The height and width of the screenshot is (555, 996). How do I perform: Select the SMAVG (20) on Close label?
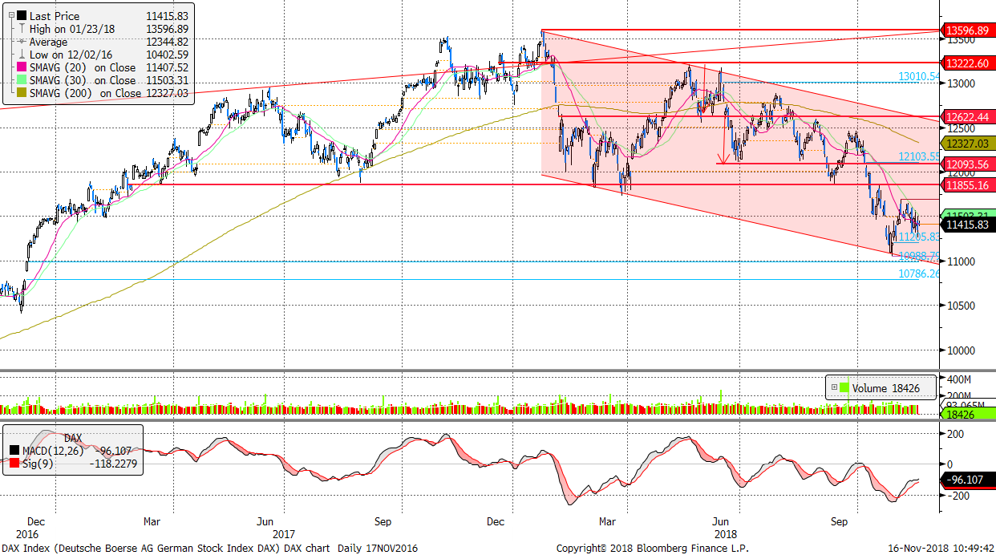tap(83, 67)
